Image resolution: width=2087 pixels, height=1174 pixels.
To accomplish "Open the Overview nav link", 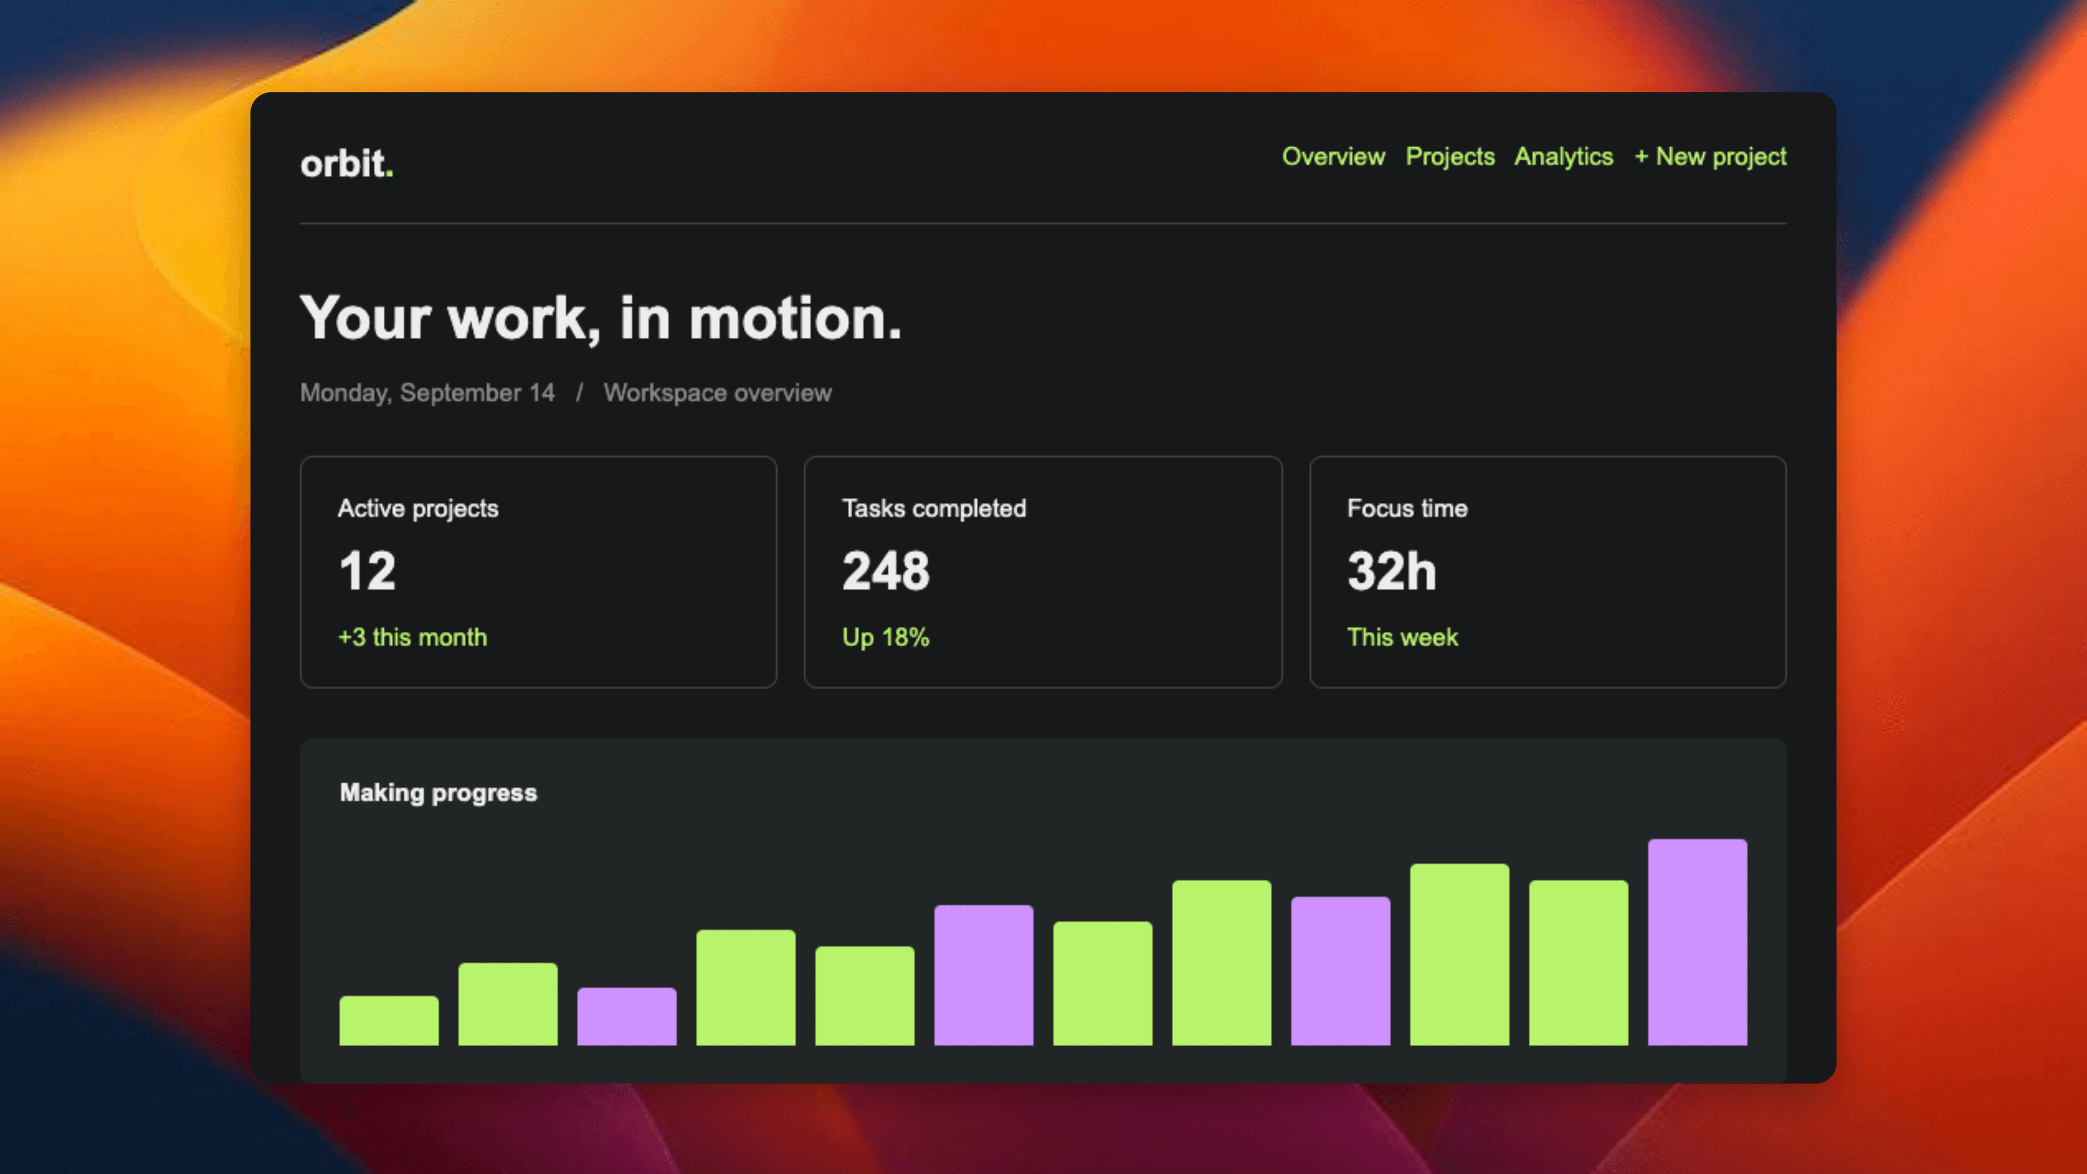I will pos(1333,157).
